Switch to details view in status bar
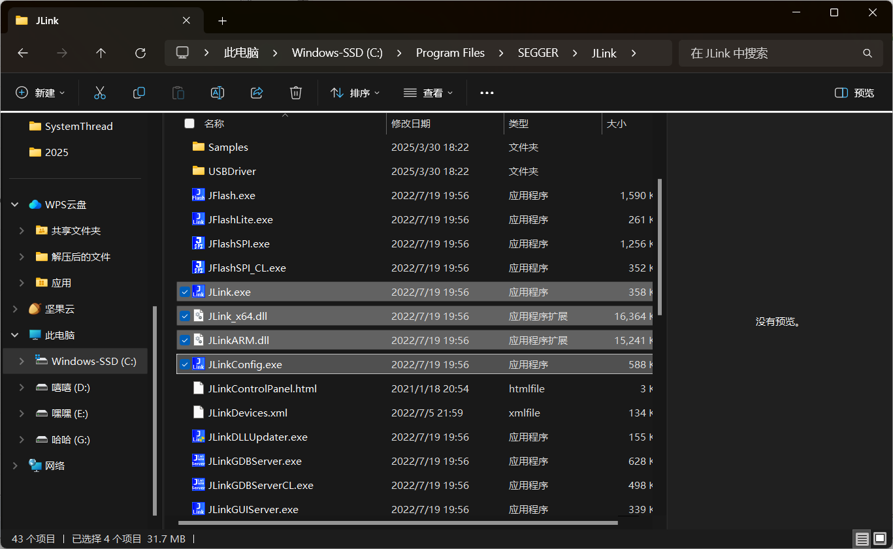Image resolution: width=893 pixels, height=549 pixels. [862, 539]
